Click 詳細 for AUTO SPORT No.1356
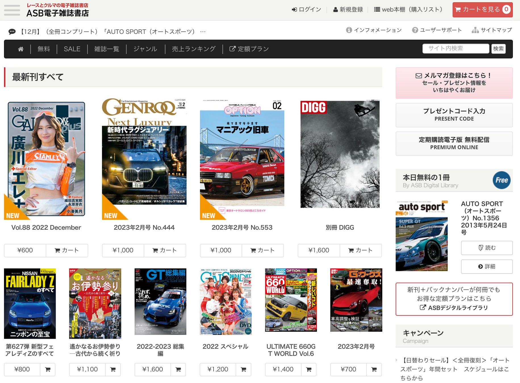The width and height of the screenshot is (520, 383). point(487,266)
